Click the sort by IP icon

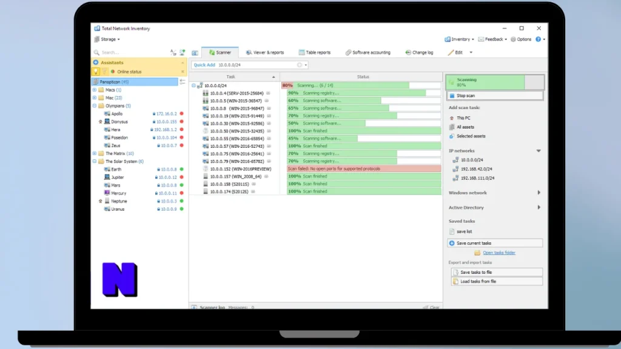pyautogui.click(x=173, y=52)
